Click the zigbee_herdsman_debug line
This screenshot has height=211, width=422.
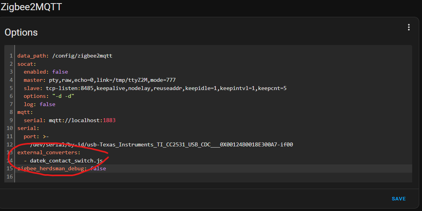tap(62, 169)
